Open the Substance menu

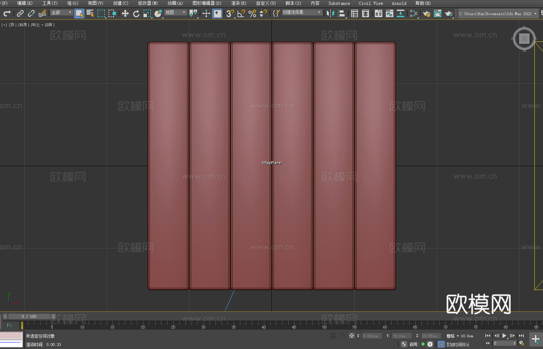click(x=339, y=3)
